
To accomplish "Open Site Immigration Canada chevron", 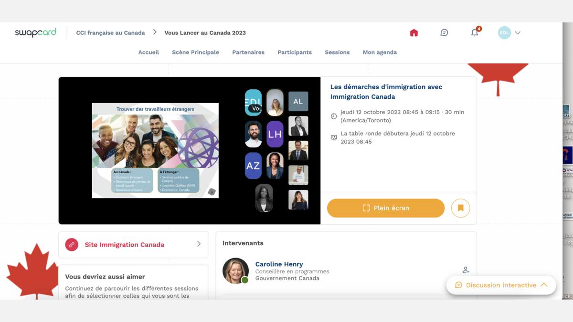I will coord(199,244).
